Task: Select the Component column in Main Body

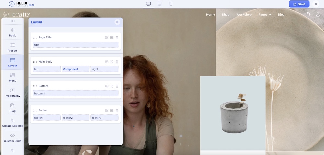Action: [x=75, y=69]
